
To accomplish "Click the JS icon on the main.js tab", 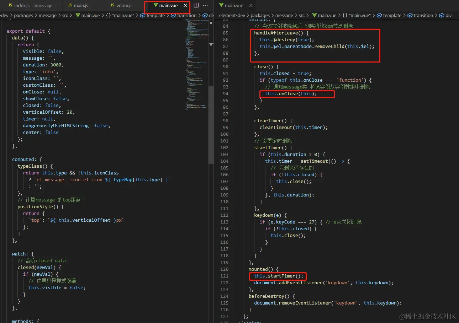I will 70,6.
